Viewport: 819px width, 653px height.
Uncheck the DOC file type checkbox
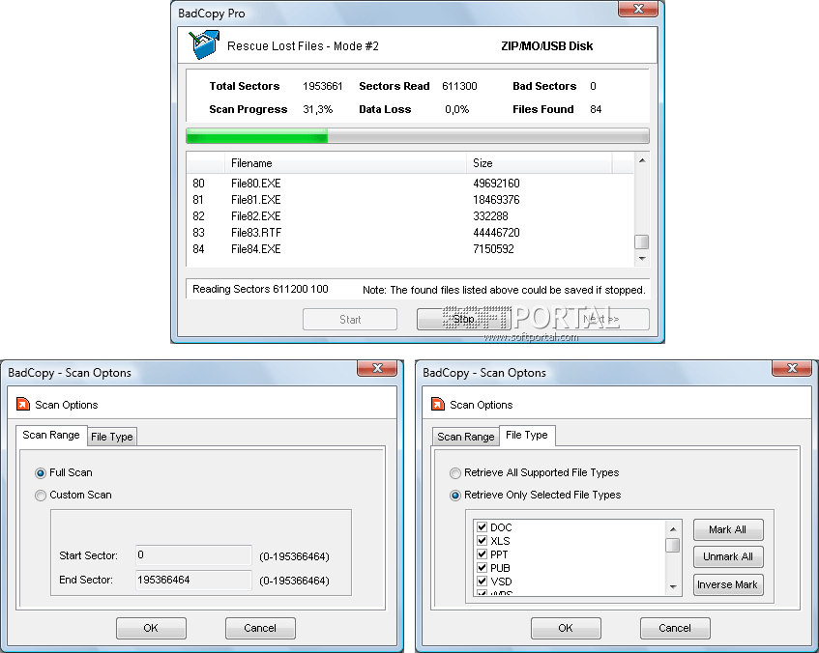(x=483, y=526)
